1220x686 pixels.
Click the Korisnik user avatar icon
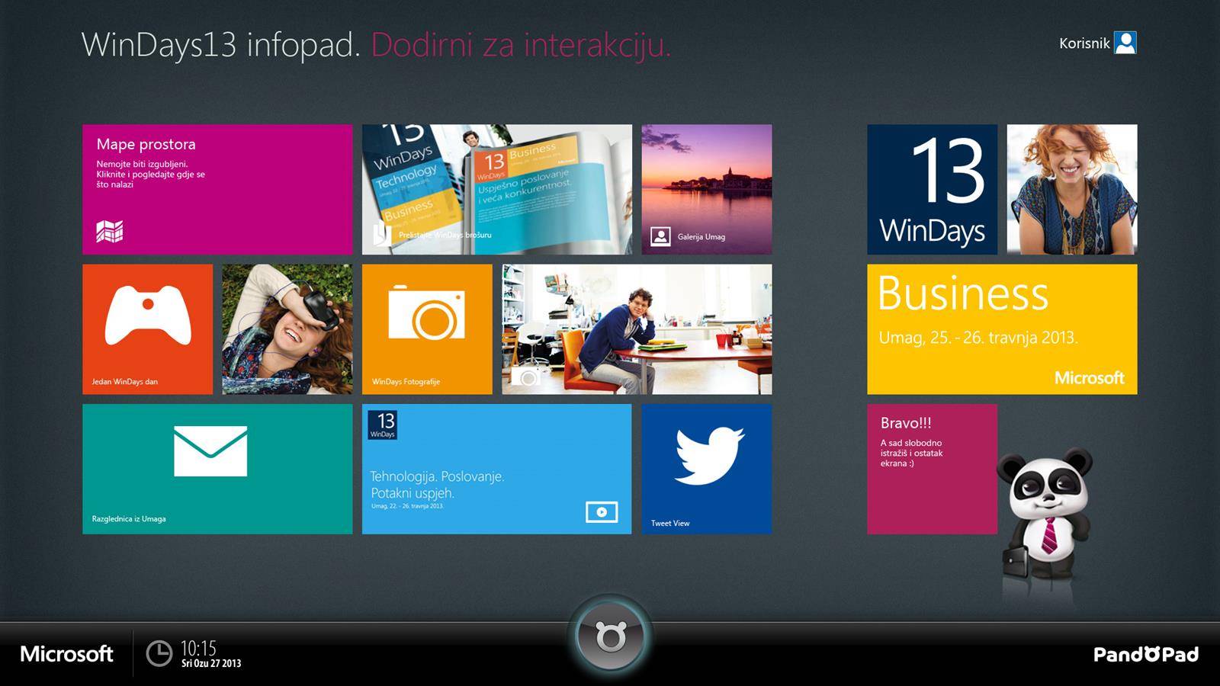[1125, 43]
